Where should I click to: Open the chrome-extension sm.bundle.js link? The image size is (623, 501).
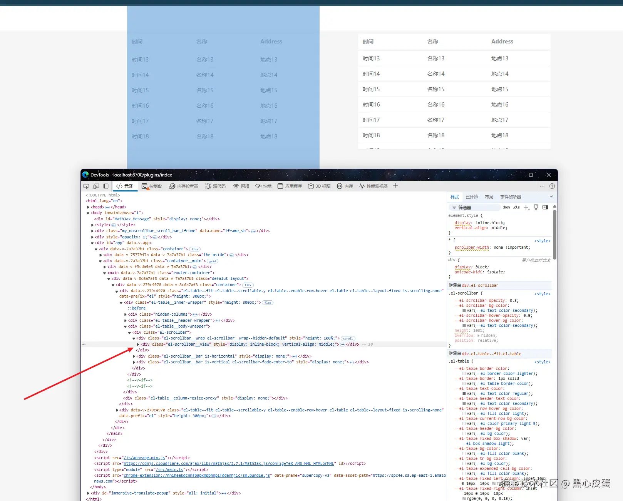197,476
